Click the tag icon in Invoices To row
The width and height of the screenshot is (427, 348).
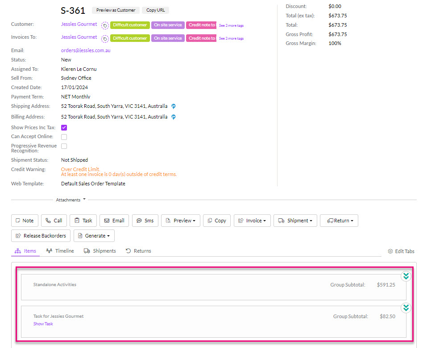pos(105,38)
